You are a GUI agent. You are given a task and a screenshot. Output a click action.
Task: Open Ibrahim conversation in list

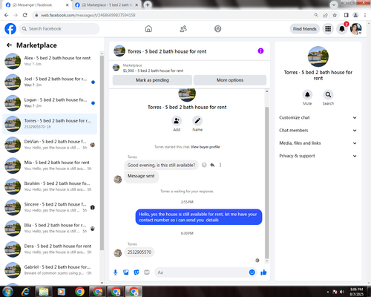tap(50, 186)
